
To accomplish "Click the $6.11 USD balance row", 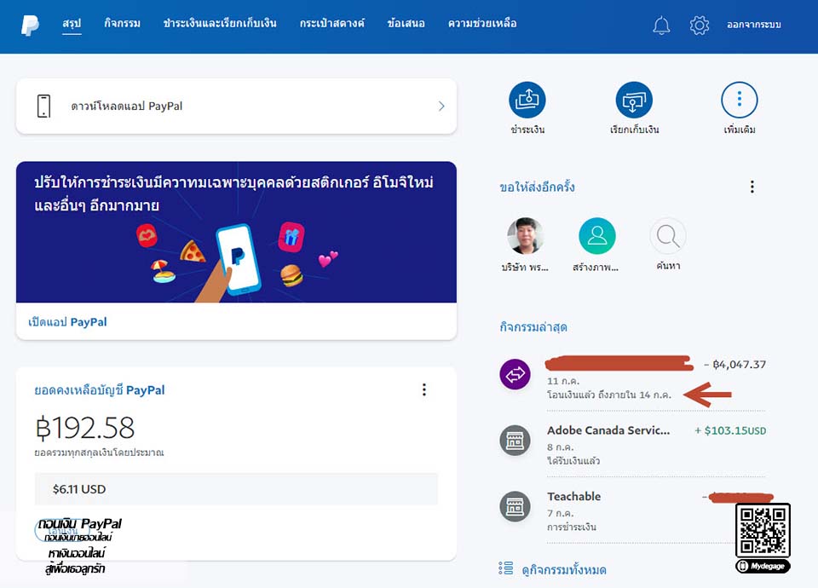I will pos(236,489).
